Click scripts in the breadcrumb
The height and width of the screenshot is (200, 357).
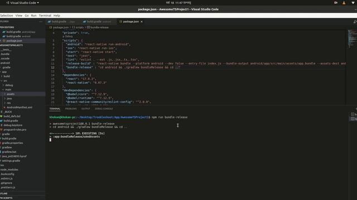click(x=79, y=27)
